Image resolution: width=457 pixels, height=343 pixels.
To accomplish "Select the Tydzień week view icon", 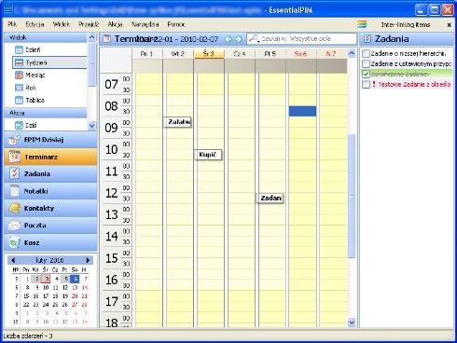I will click(19, 62).
